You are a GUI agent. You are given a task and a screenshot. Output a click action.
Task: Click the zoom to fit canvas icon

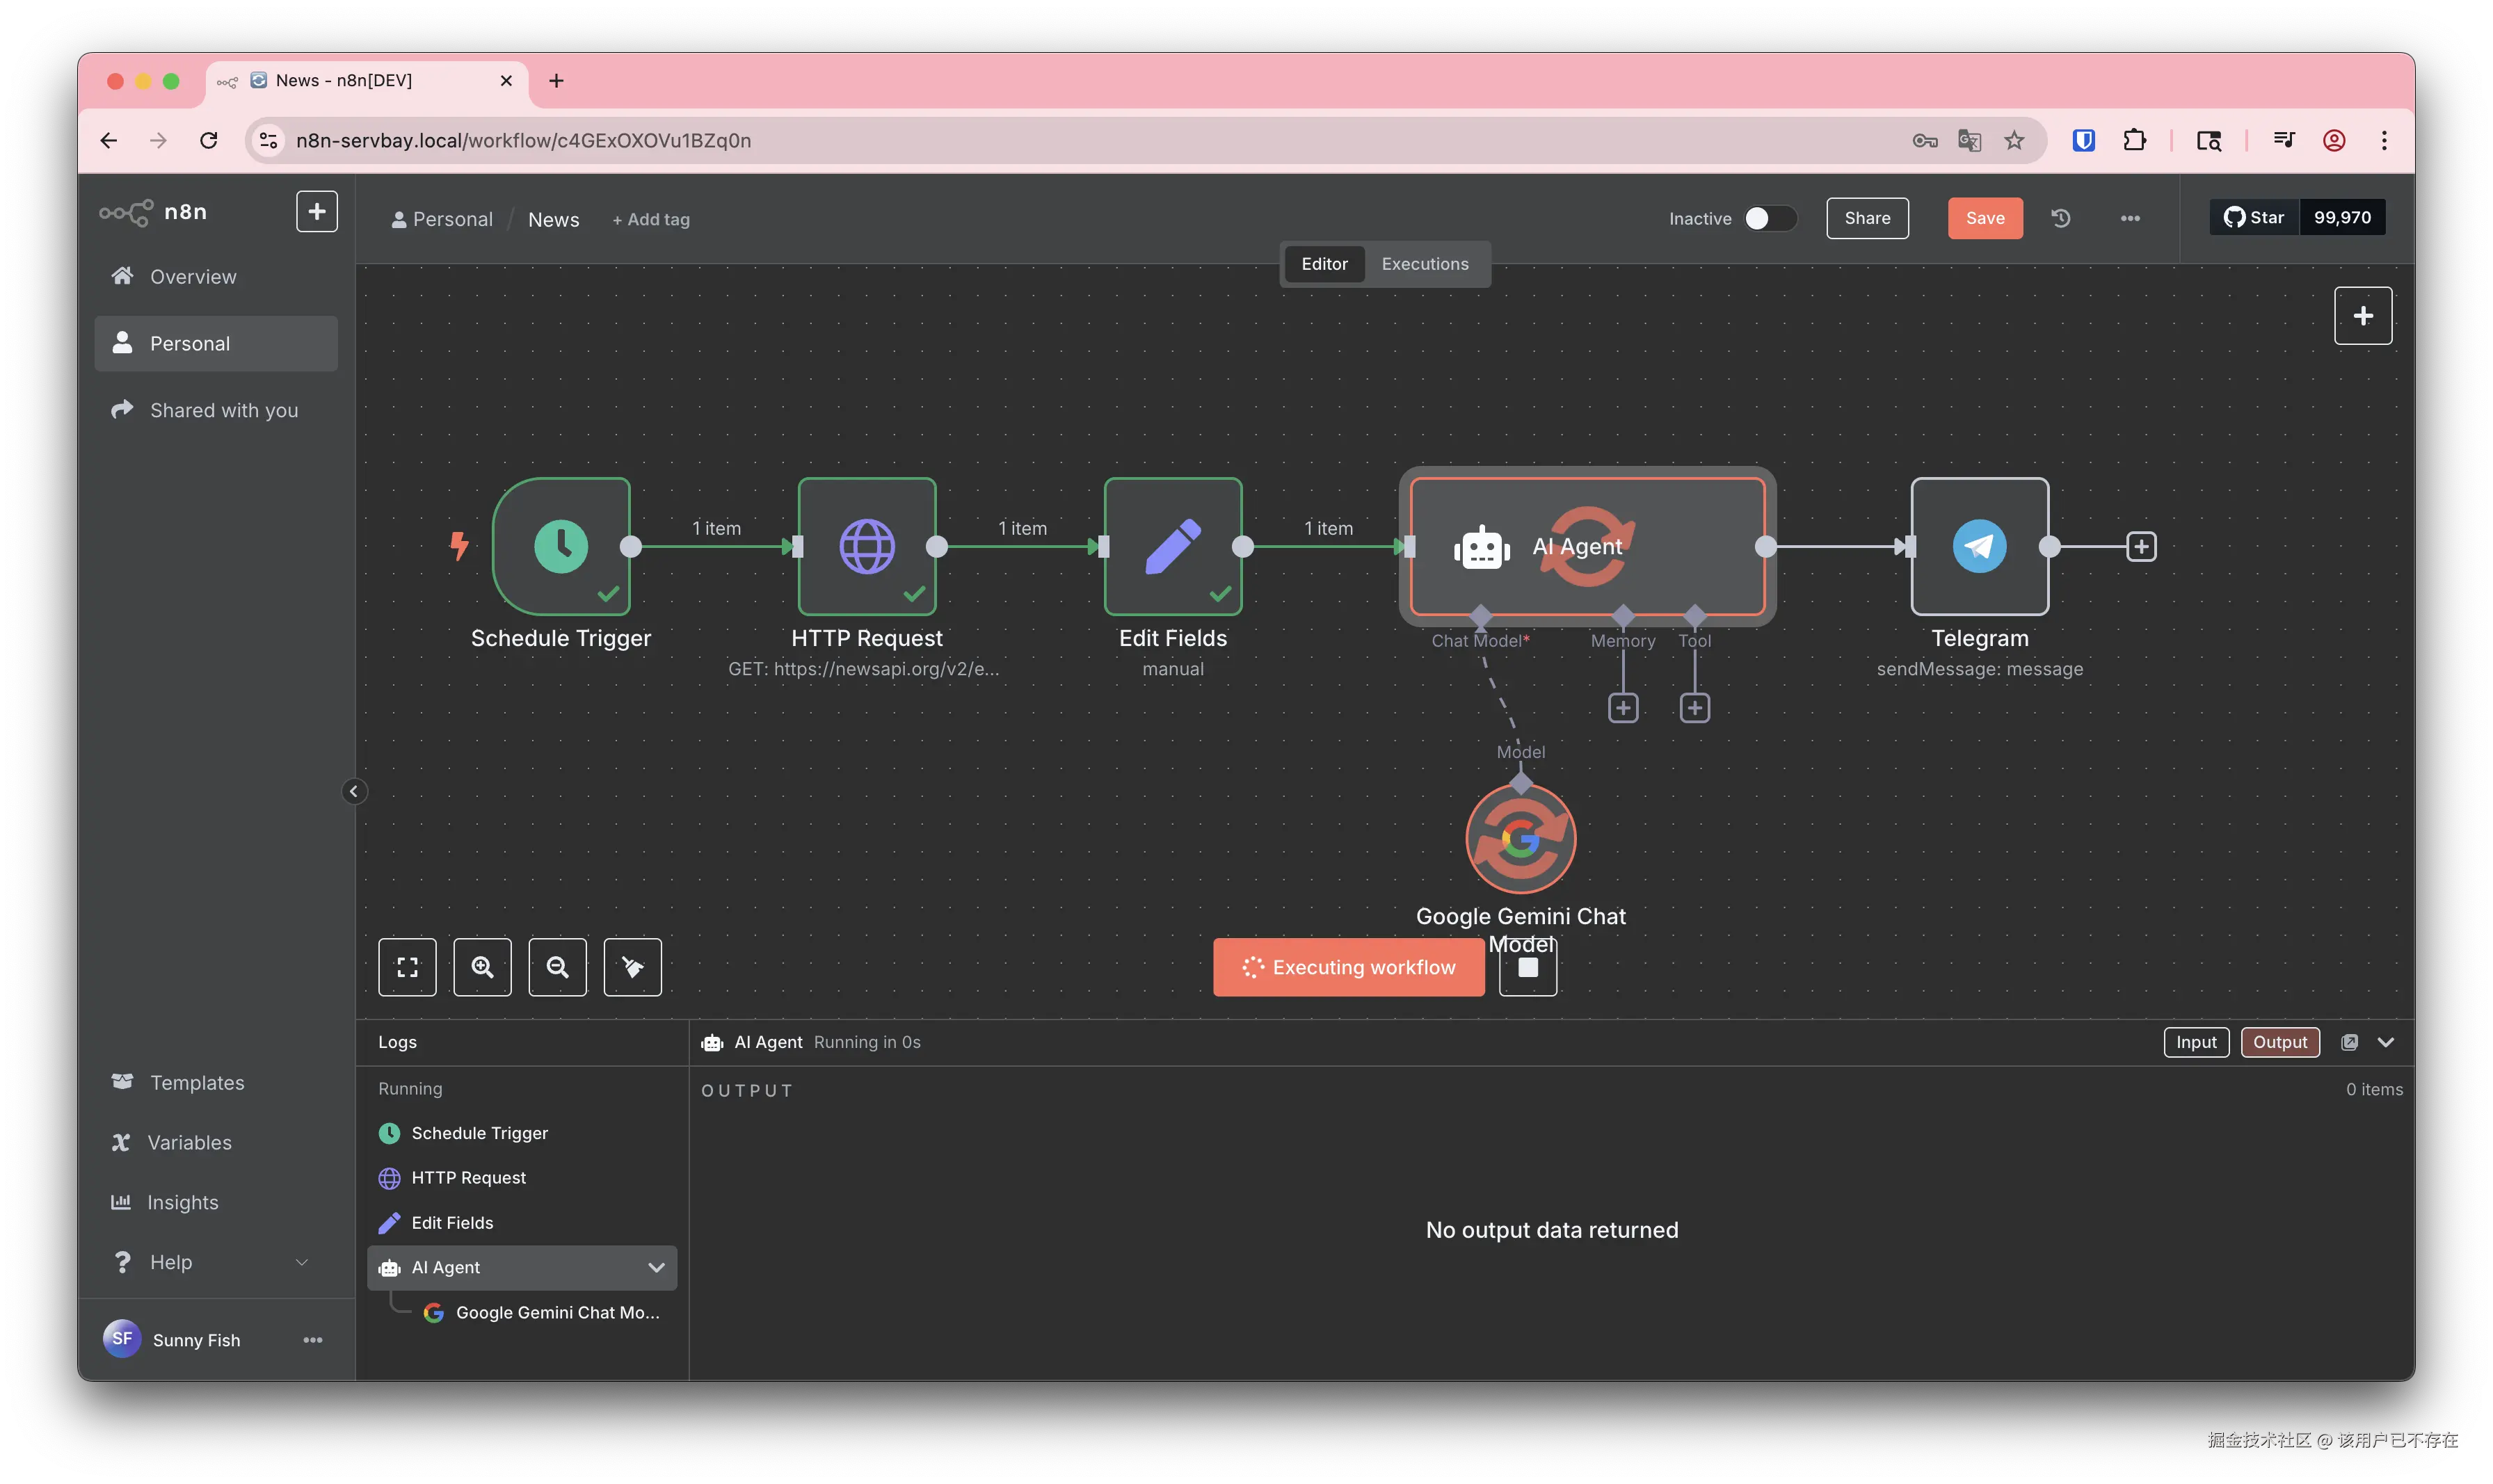pyautogui.click(x=407, y=967)
